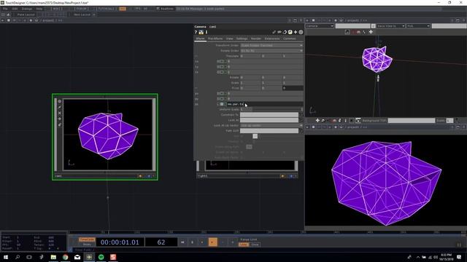Open the Help menu
The image size is (467, 262).
[39, 9]
